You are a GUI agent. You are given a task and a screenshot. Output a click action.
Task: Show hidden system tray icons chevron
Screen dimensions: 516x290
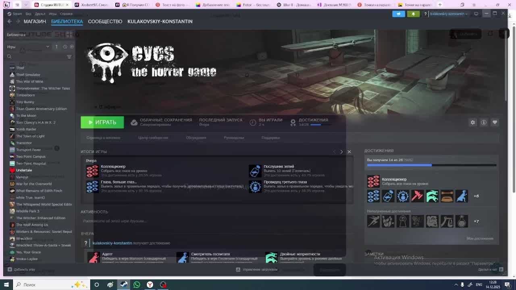tap(456, 285)
